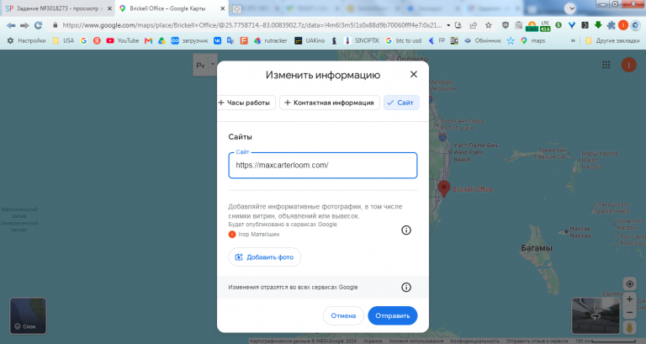Click the info icon beside Изменения отразятся
Screen dimensions: 646x344
tap(405, 287)
